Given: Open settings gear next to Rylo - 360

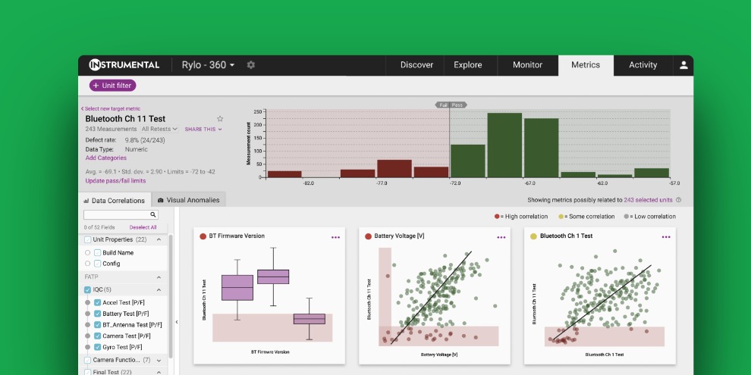Looking at the screenshot, I should [250, 65].
